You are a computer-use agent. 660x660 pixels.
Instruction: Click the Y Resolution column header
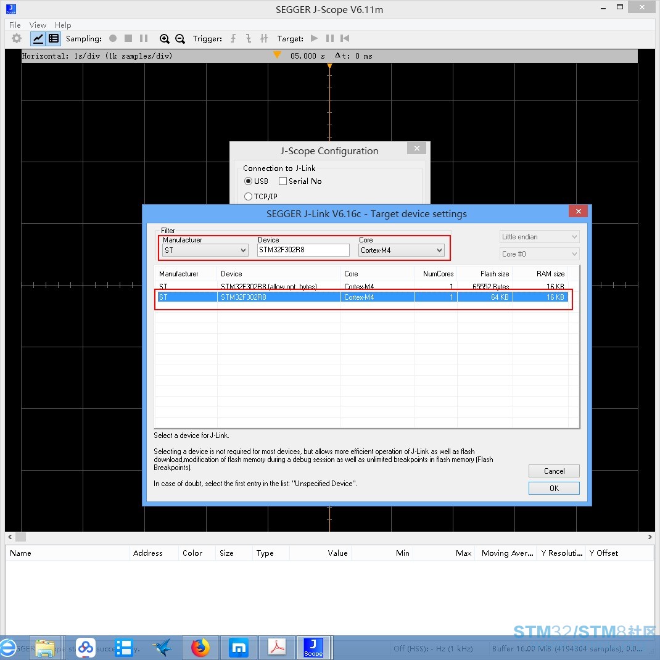[561, 553]
